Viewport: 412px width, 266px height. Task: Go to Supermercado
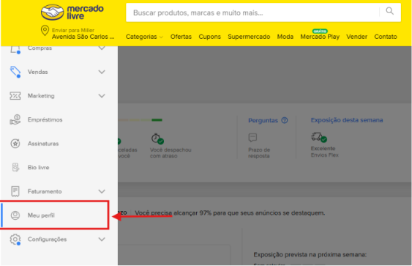249,37
